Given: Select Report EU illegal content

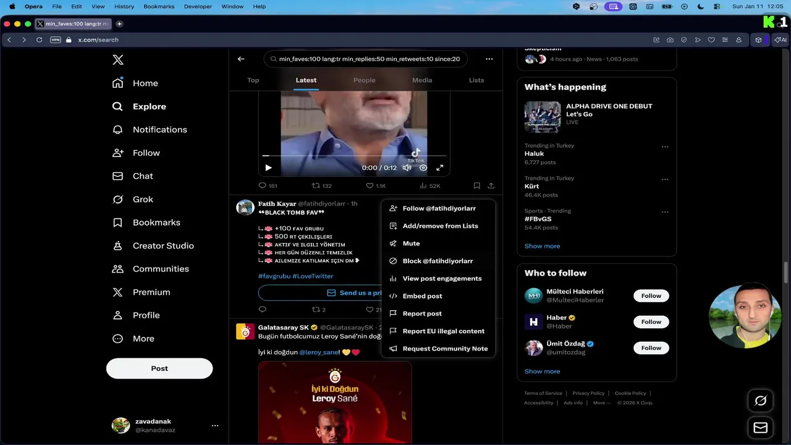Looking at the screenshot, I should point(438,331).
